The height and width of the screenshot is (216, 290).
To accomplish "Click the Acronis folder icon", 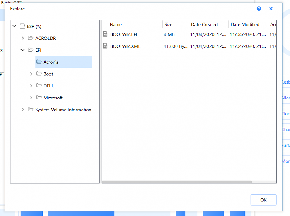I will tap(39, 62).
